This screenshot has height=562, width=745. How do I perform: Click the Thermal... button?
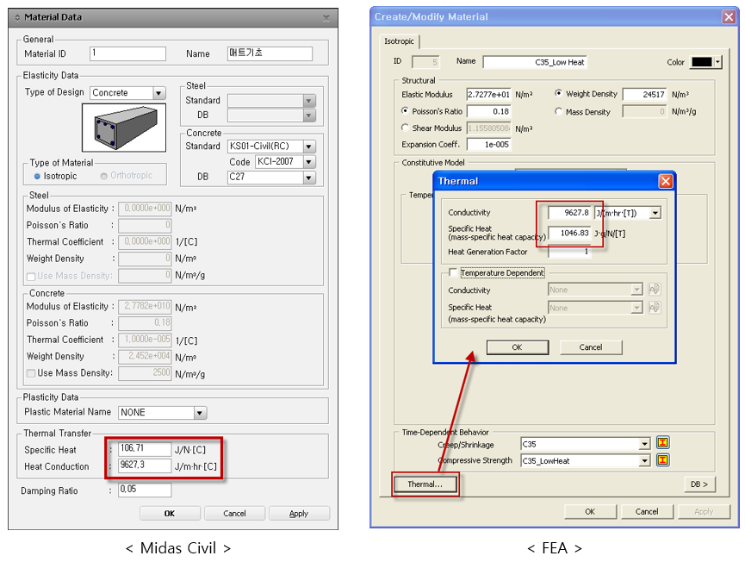point(425,484)
